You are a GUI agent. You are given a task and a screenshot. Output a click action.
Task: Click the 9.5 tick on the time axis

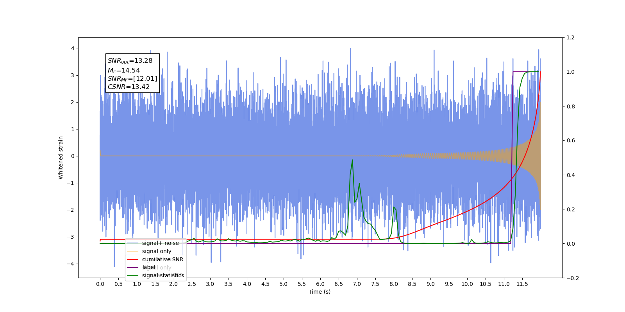tap(449, 284)
